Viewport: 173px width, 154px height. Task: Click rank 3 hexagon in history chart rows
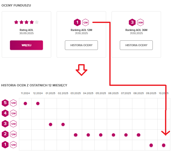click(x=5, y=124)
